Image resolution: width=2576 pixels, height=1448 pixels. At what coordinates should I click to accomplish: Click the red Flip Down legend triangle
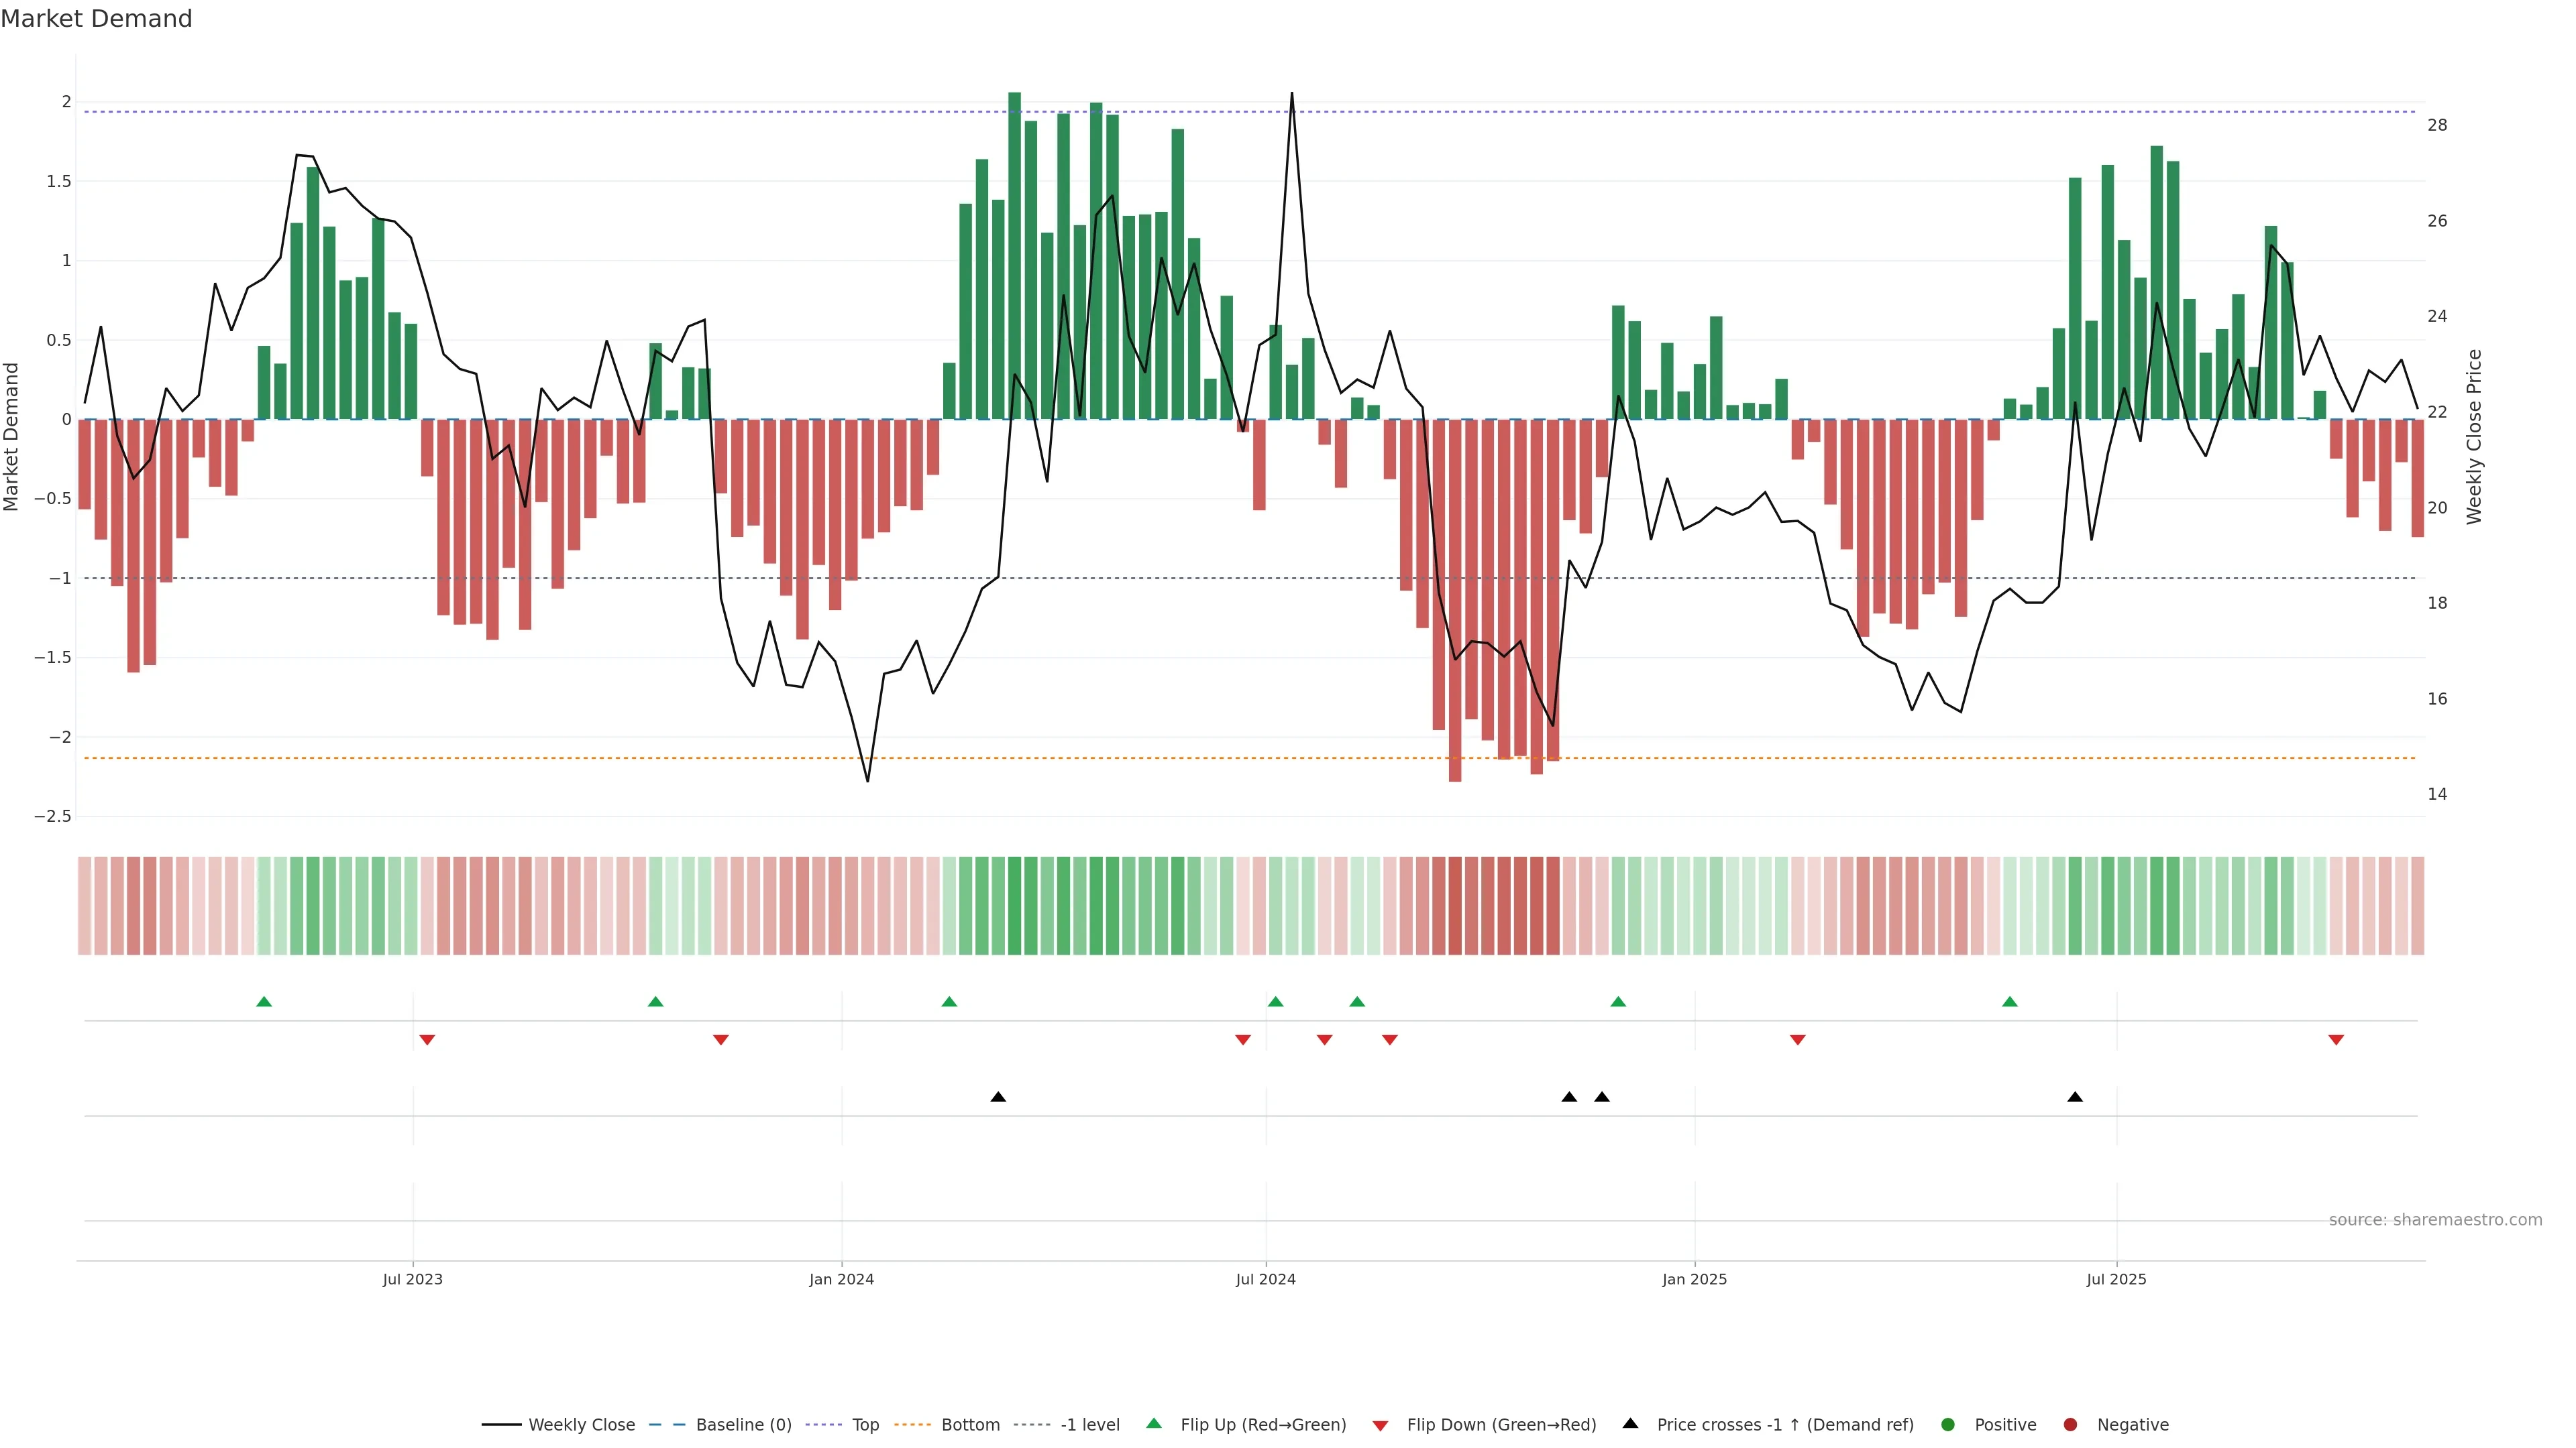(1381, 1426)
